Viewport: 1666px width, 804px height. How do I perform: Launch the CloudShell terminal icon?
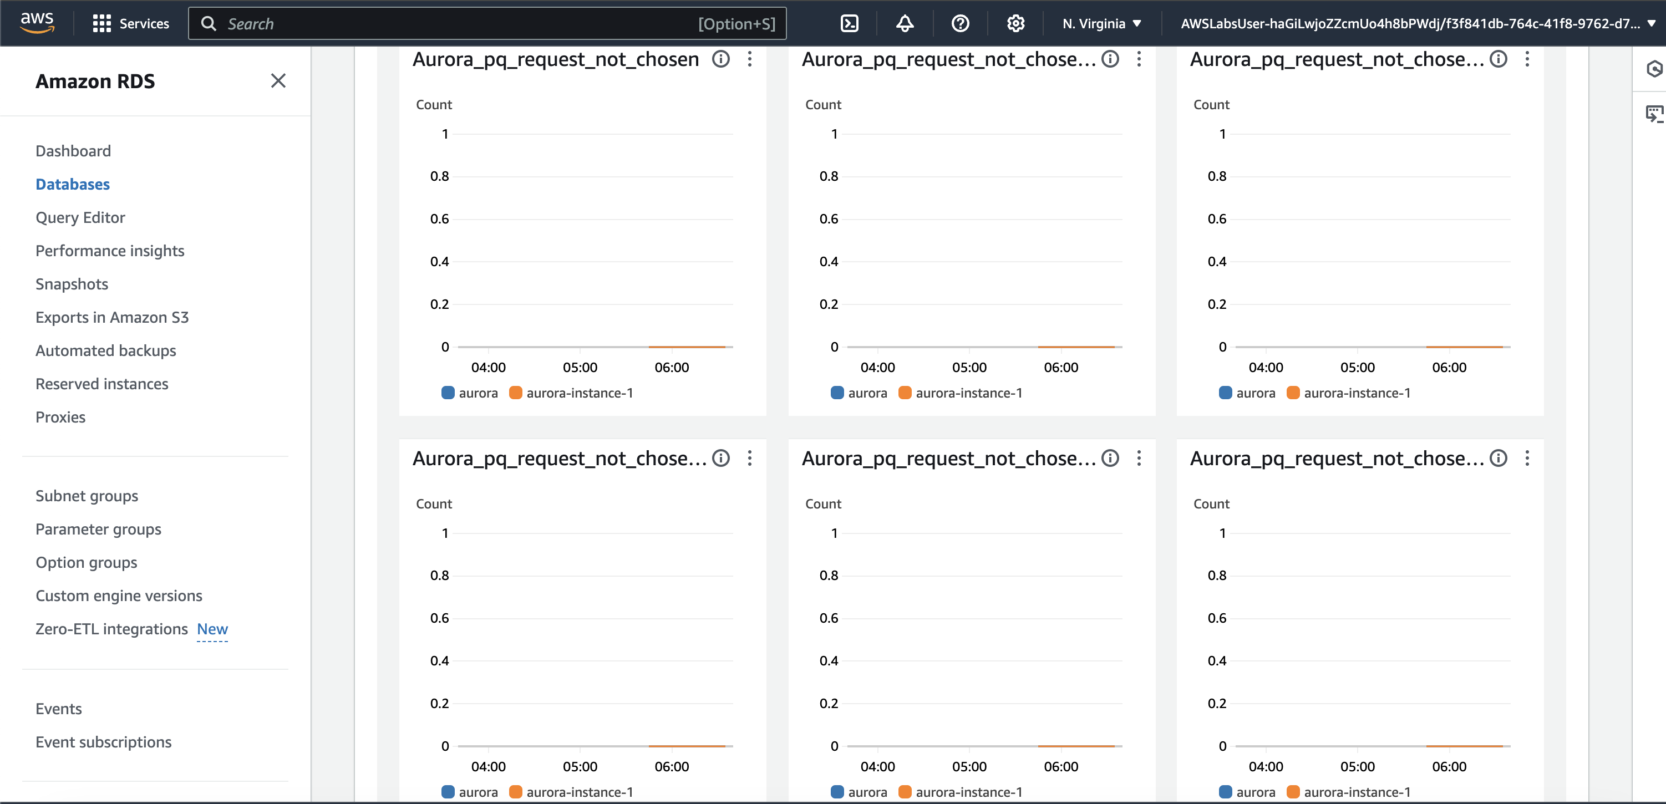point(849,24)
